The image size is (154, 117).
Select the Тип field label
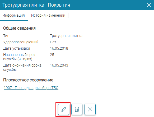click(6, 36)
